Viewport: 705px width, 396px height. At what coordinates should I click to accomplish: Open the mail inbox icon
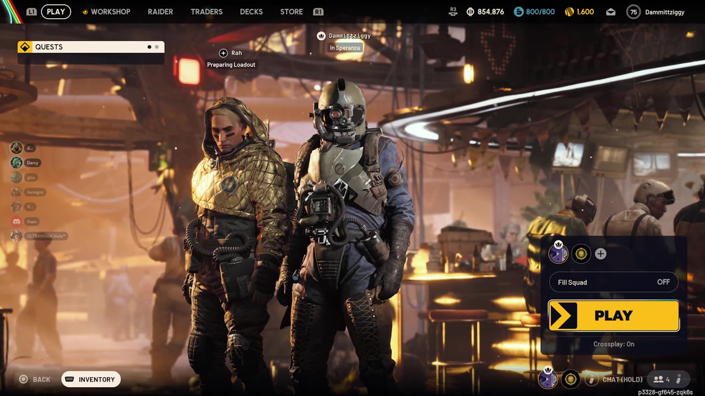coord(611,12)
